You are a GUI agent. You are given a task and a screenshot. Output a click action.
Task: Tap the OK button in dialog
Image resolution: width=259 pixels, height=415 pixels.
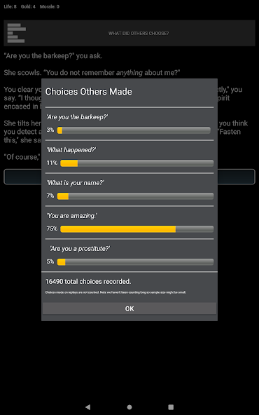[x=129, y=308]
